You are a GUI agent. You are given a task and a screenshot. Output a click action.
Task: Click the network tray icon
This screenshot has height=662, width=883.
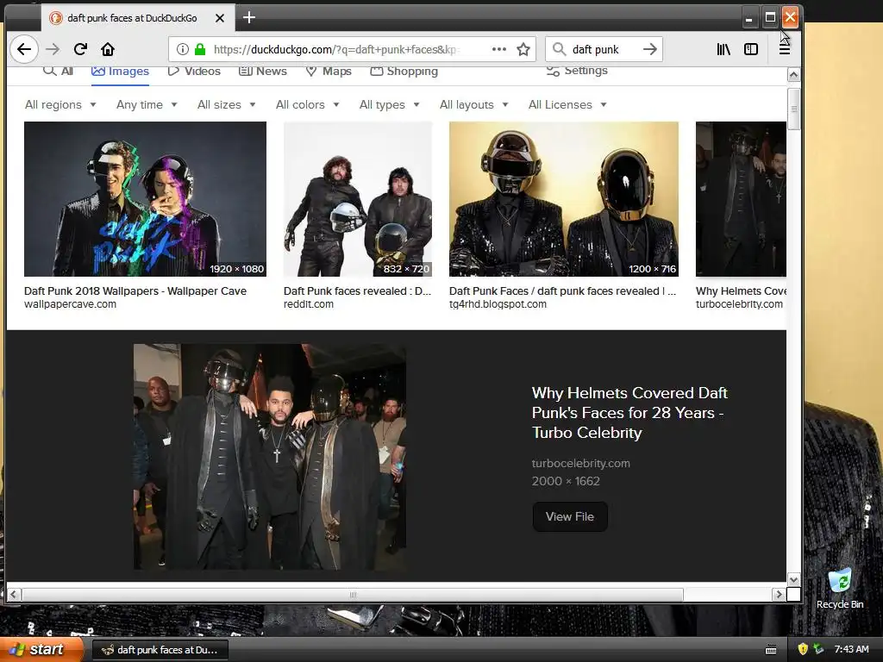point(818,649)
